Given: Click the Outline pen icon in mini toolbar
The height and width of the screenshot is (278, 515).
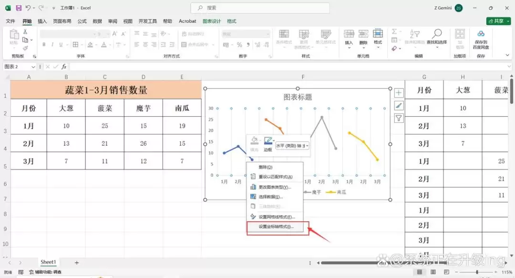Looking at the screenshot, I should (x=268, y=140).
